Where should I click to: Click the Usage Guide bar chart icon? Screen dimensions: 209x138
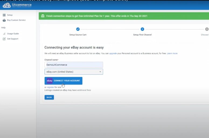pos(4,34)
